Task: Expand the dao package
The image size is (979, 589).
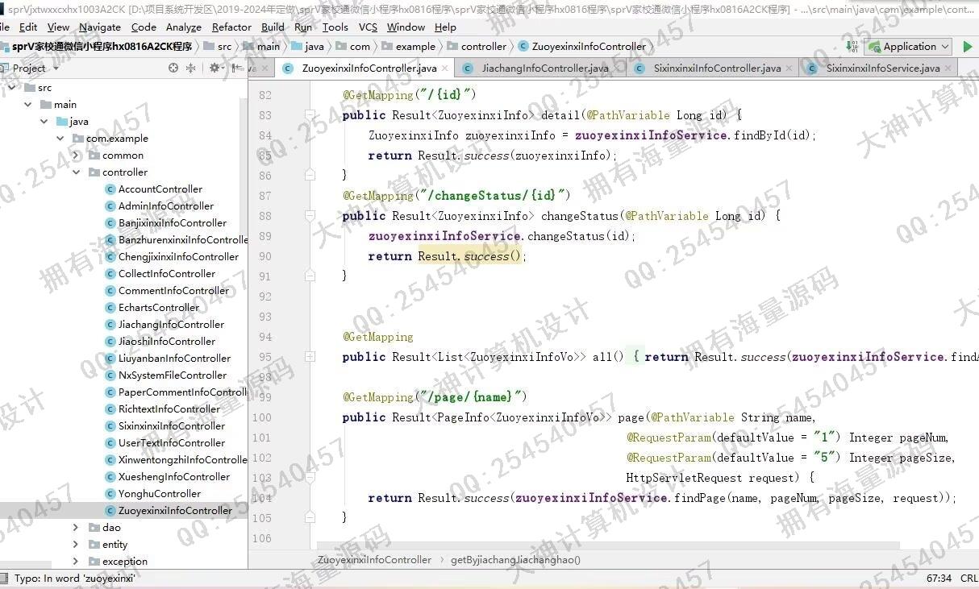Action: [76, 528]
